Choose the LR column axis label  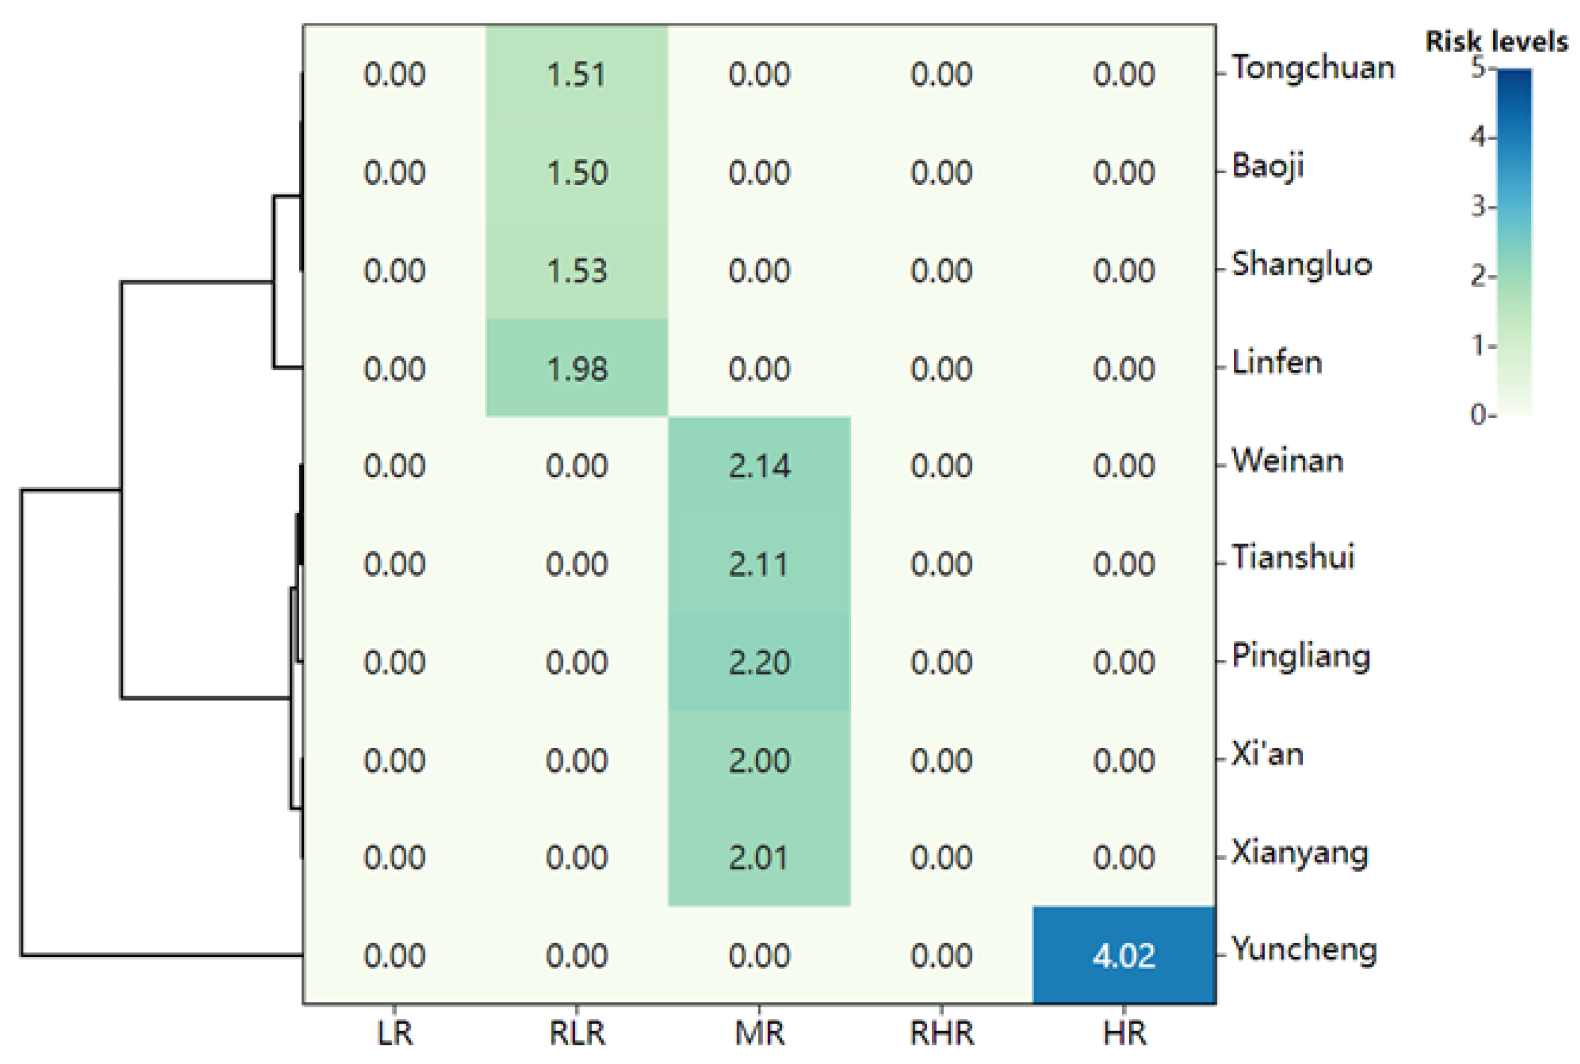click(x=394, y=1033)
